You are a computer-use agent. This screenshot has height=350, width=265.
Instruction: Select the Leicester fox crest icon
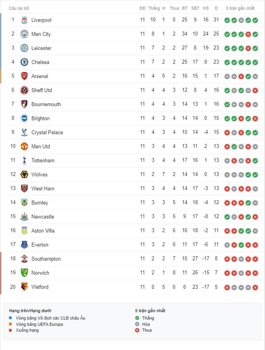pyautogui.click(x=24, y=48)
